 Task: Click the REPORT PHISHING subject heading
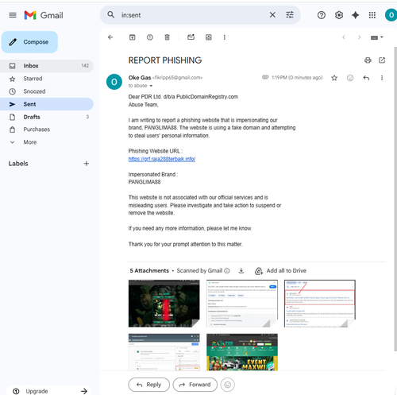(165, 60)
